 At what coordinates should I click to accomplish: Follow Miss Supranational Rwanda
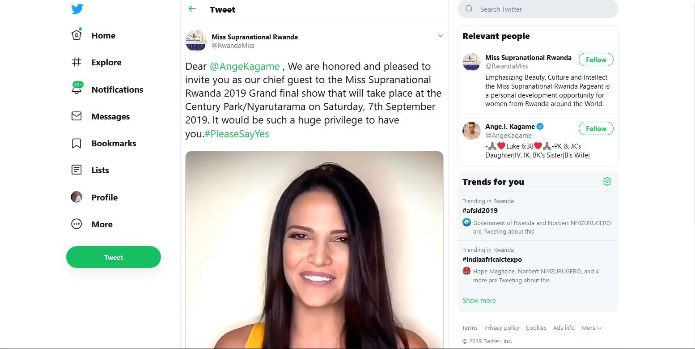[596, 60]
